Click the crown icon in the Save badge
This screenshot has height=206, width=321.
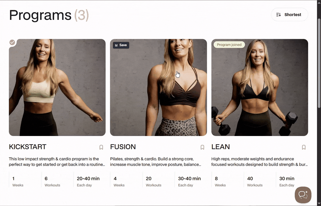[116, 45]
